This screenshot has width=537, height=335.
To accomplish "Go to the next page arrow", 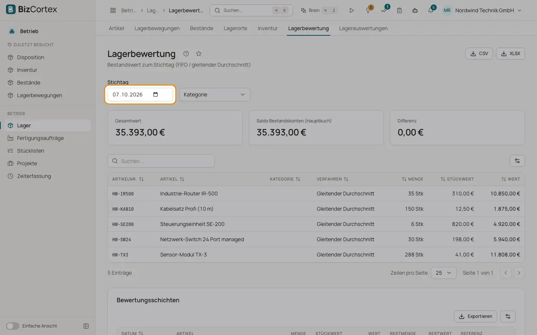I will [x=519, y=273].
